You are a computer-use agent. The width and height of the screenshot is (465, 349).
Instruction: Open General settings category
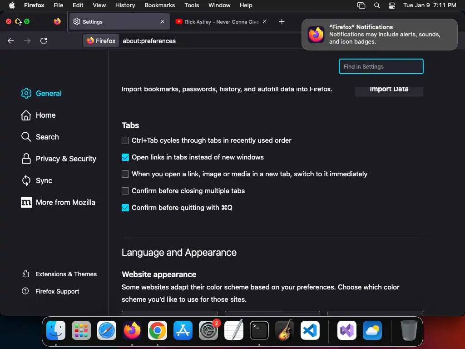click(x=41, y=93)
